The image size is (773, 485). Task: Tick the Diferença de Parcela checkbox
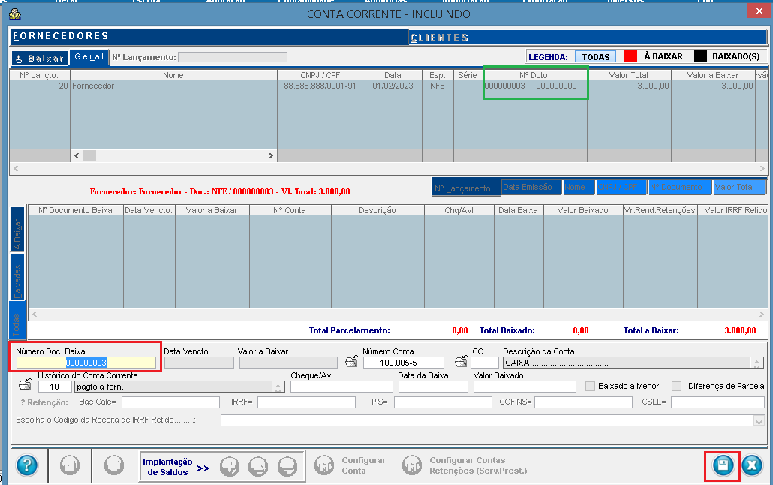(677, 387)
